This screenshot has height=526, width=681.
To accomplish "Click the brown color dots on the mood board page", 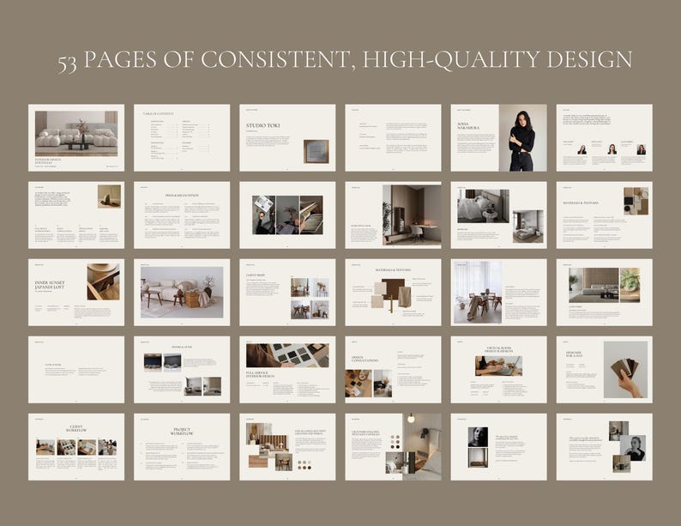I will point(304,465).
